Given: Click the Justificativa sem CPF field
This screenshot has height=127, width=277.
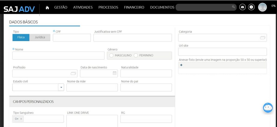Looking at the screenshot, I should pyautogui.click(x=133, y=38).
